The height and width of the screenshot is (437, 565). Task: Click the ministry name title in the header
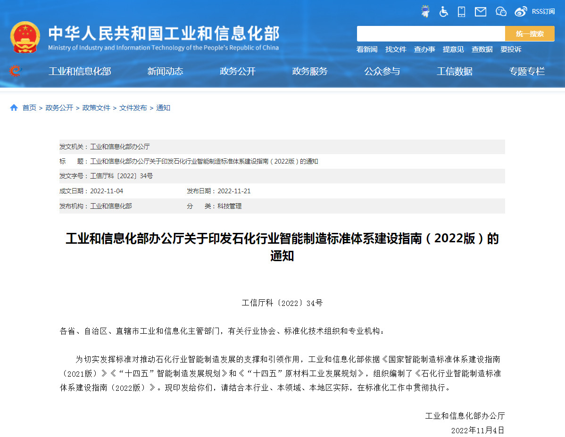pos(164,33)
